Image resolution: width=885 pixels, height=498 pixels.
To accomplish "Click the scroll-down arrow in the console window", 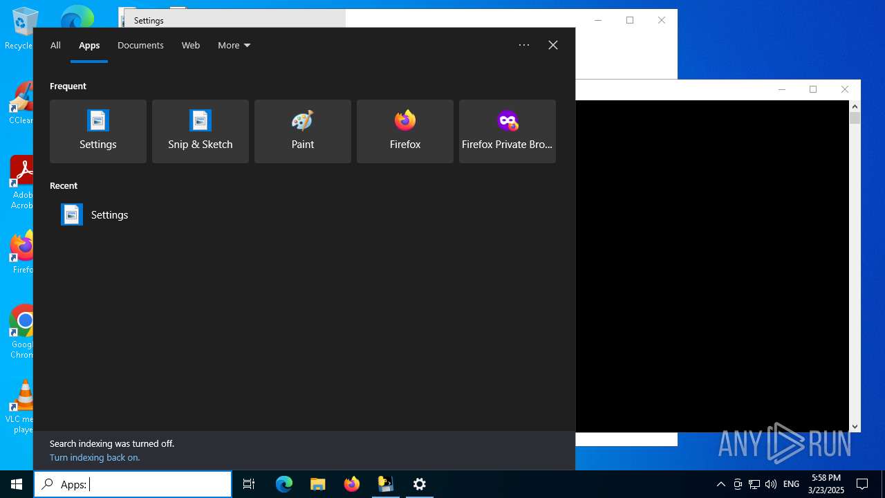I will [855, 427].
